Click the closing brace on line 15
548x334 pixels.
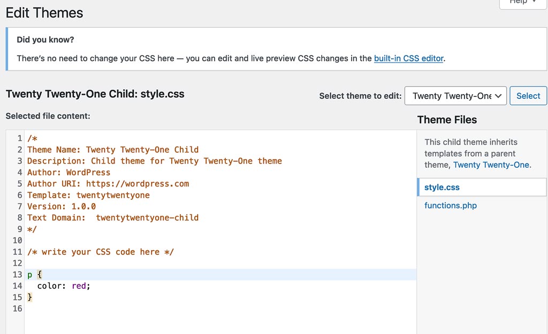tap(30, 297)
